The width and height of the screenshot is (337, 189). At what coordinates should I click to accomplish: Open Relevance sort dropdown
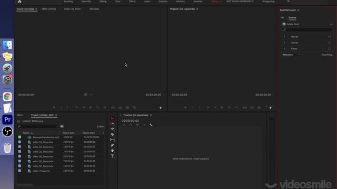click(291, 55)
